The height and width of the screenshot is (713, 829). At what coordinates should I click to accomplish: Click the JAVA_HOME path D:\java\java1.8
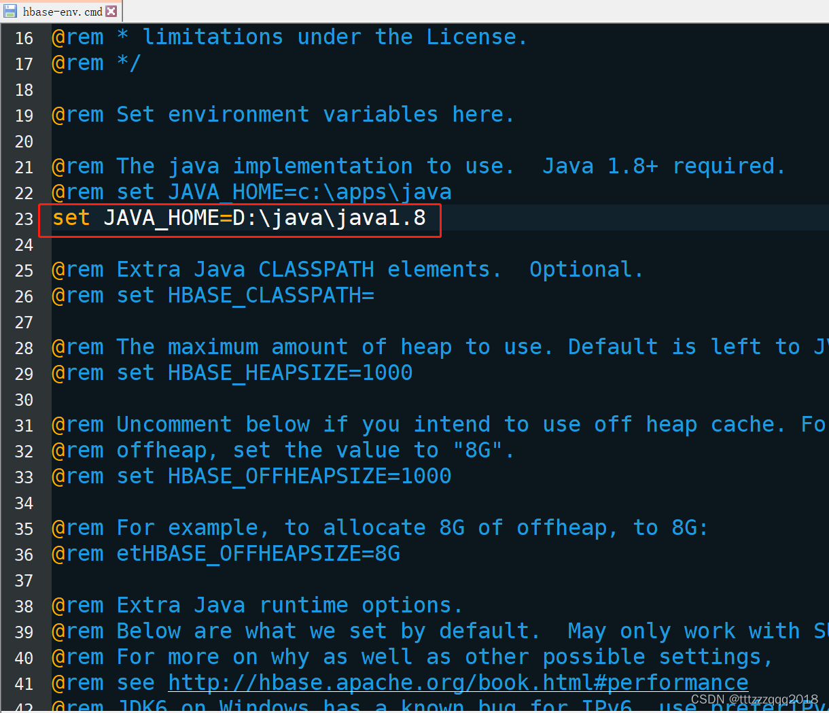(x=333, y=219)
